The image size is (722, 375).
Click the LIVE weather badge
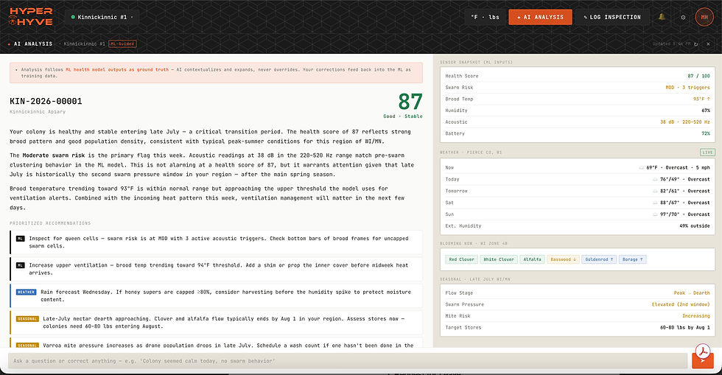pyautogui.click(x=707, y=152)
